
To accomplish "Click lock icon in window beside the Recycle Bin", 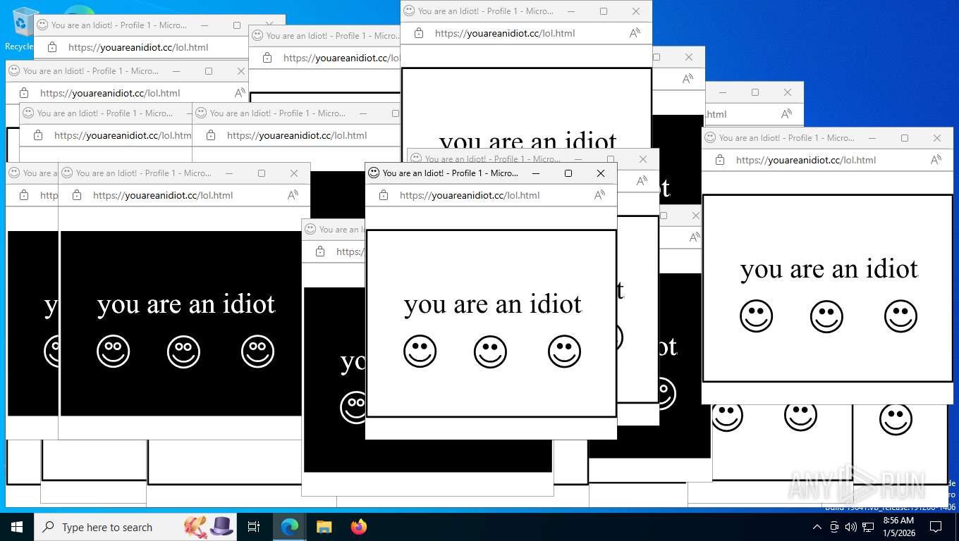I will [52, 47].
